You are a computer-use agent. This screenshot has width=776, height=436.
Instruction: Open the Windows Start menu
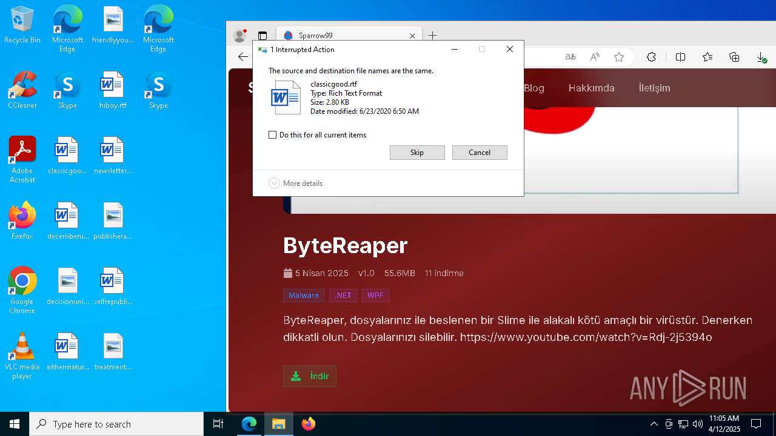[15, 424]
